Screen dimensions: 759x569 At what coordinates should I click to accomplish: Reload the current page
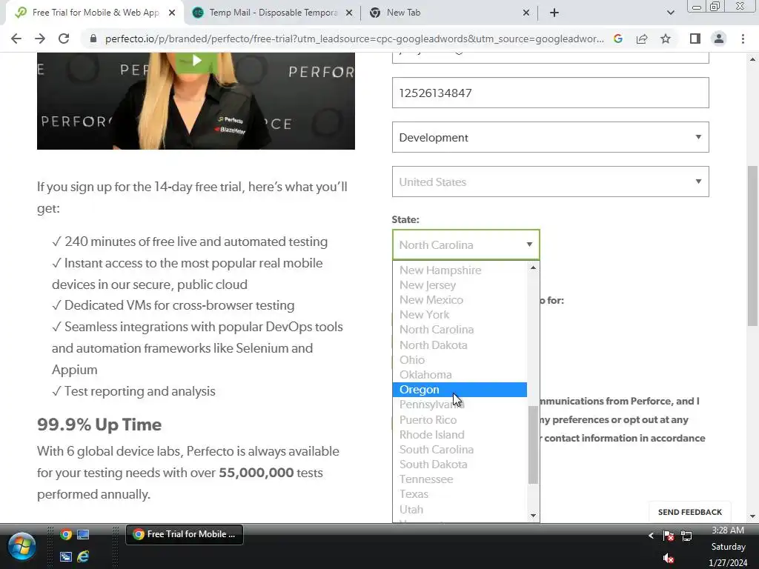tap(64, 39)
